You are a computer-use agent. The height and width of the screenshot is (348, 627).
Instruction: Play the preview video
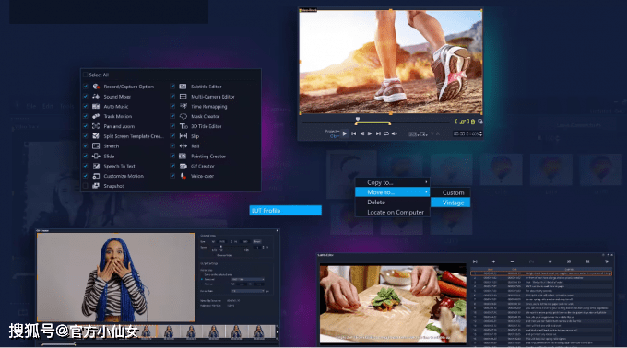[344, 133]
